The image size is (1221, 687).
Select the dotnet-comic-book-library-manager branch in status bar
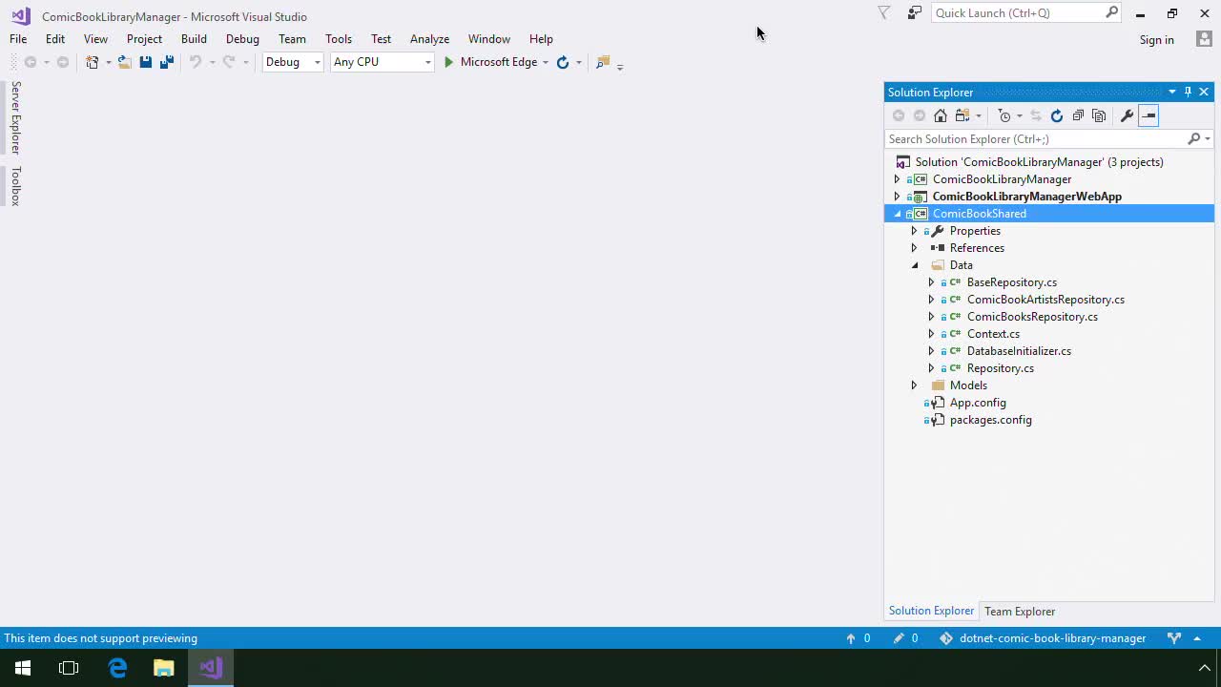1052,638
